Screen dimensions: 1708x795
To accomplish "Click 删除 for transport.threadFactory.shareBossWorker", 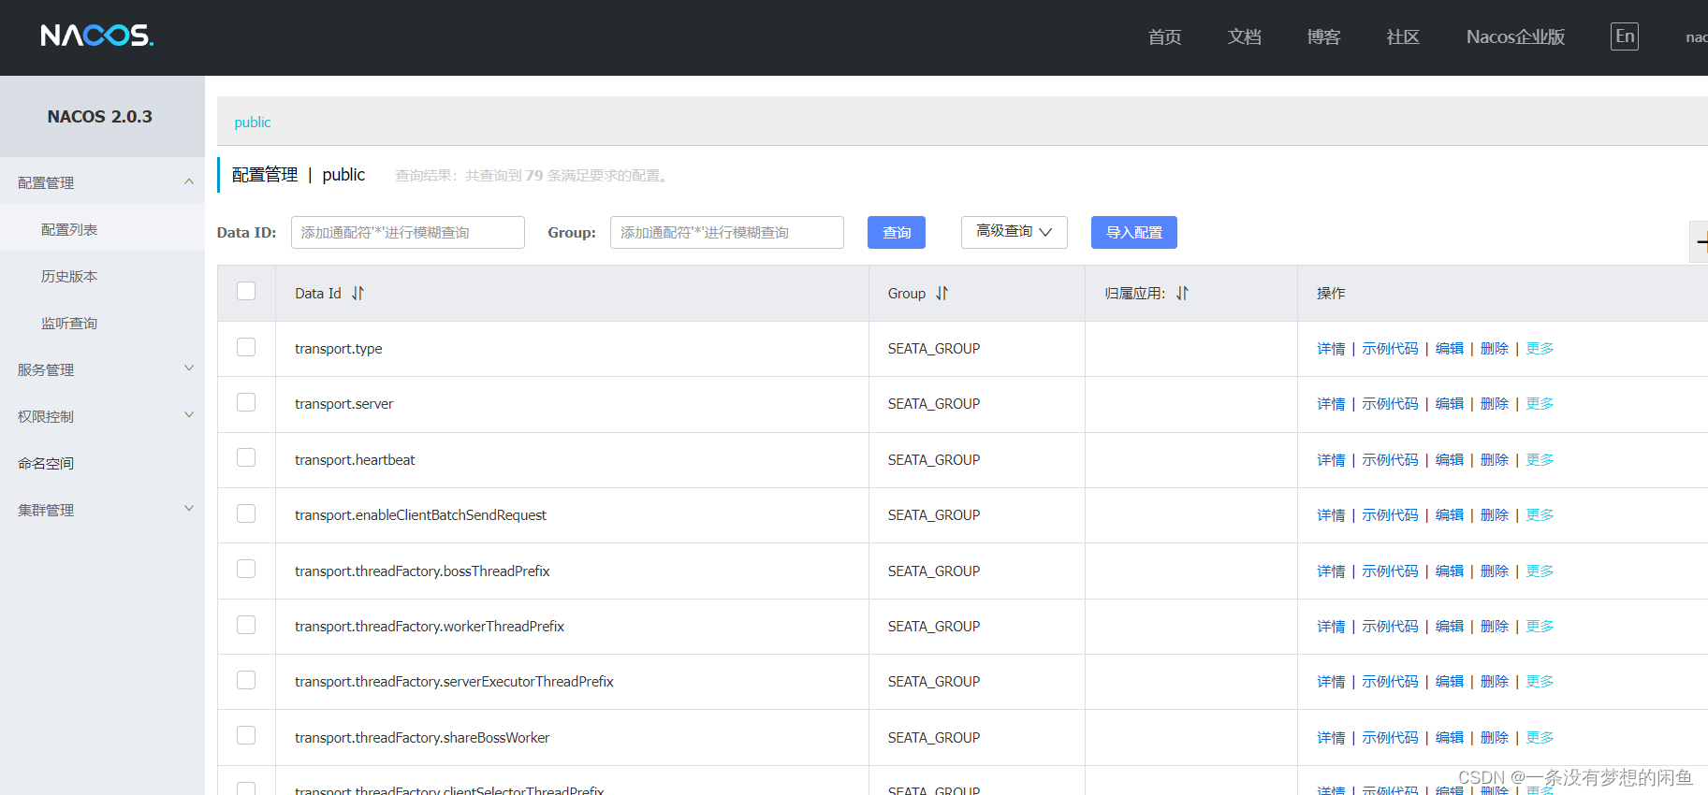I will point(1495,738).
